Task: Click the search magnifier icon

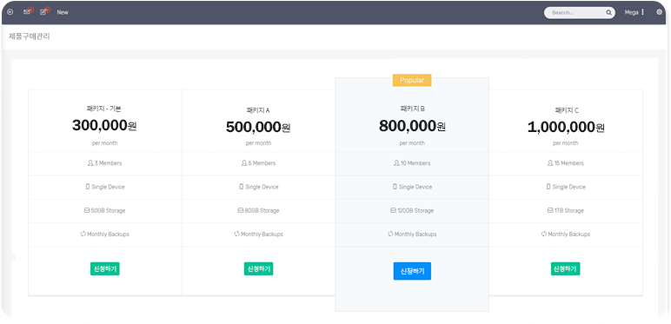Action: tap(608, 13)
